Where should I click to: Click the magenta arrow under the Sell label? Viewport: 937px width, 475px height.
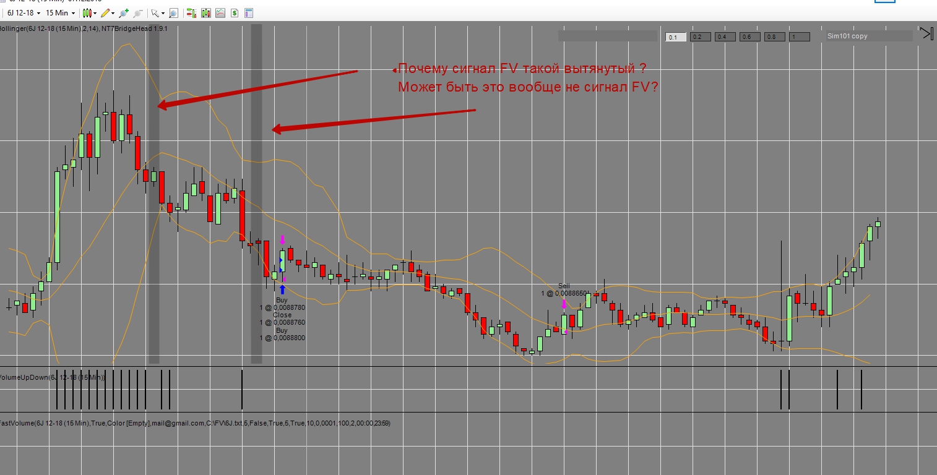pos(564,304)
